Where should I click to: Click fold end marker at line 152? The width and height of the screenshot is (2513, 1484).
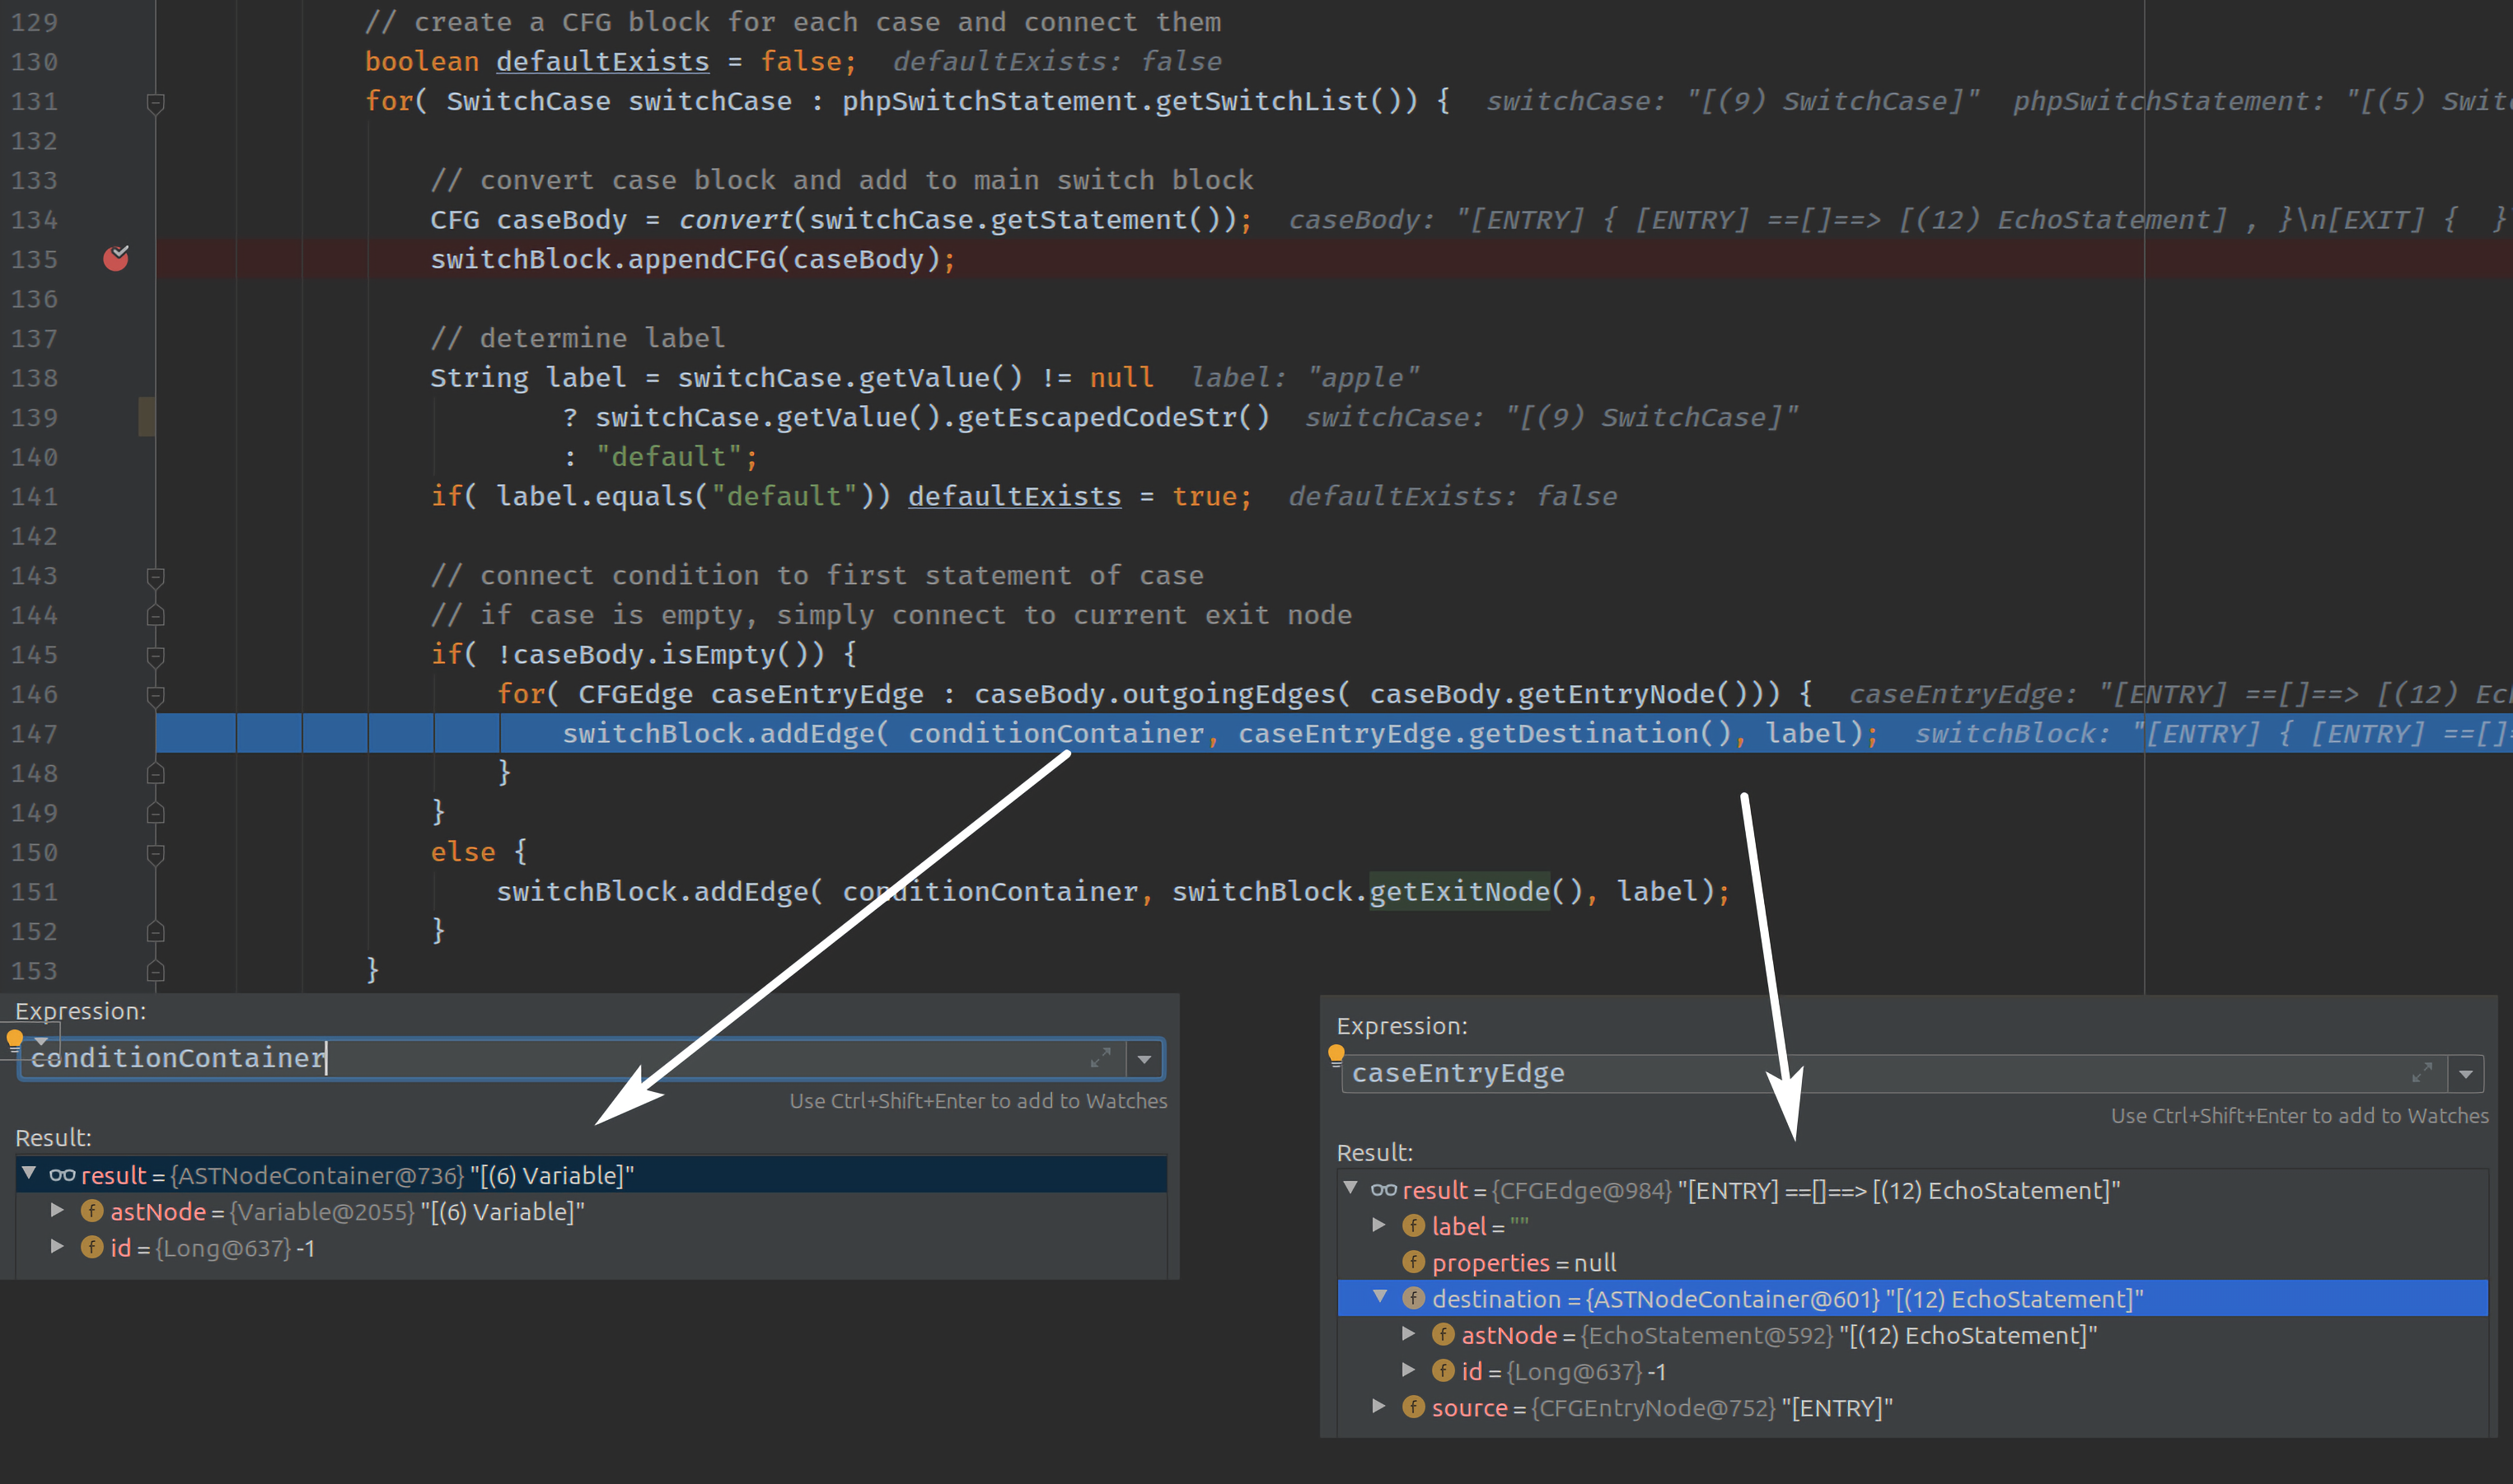[x=155, y=932]
